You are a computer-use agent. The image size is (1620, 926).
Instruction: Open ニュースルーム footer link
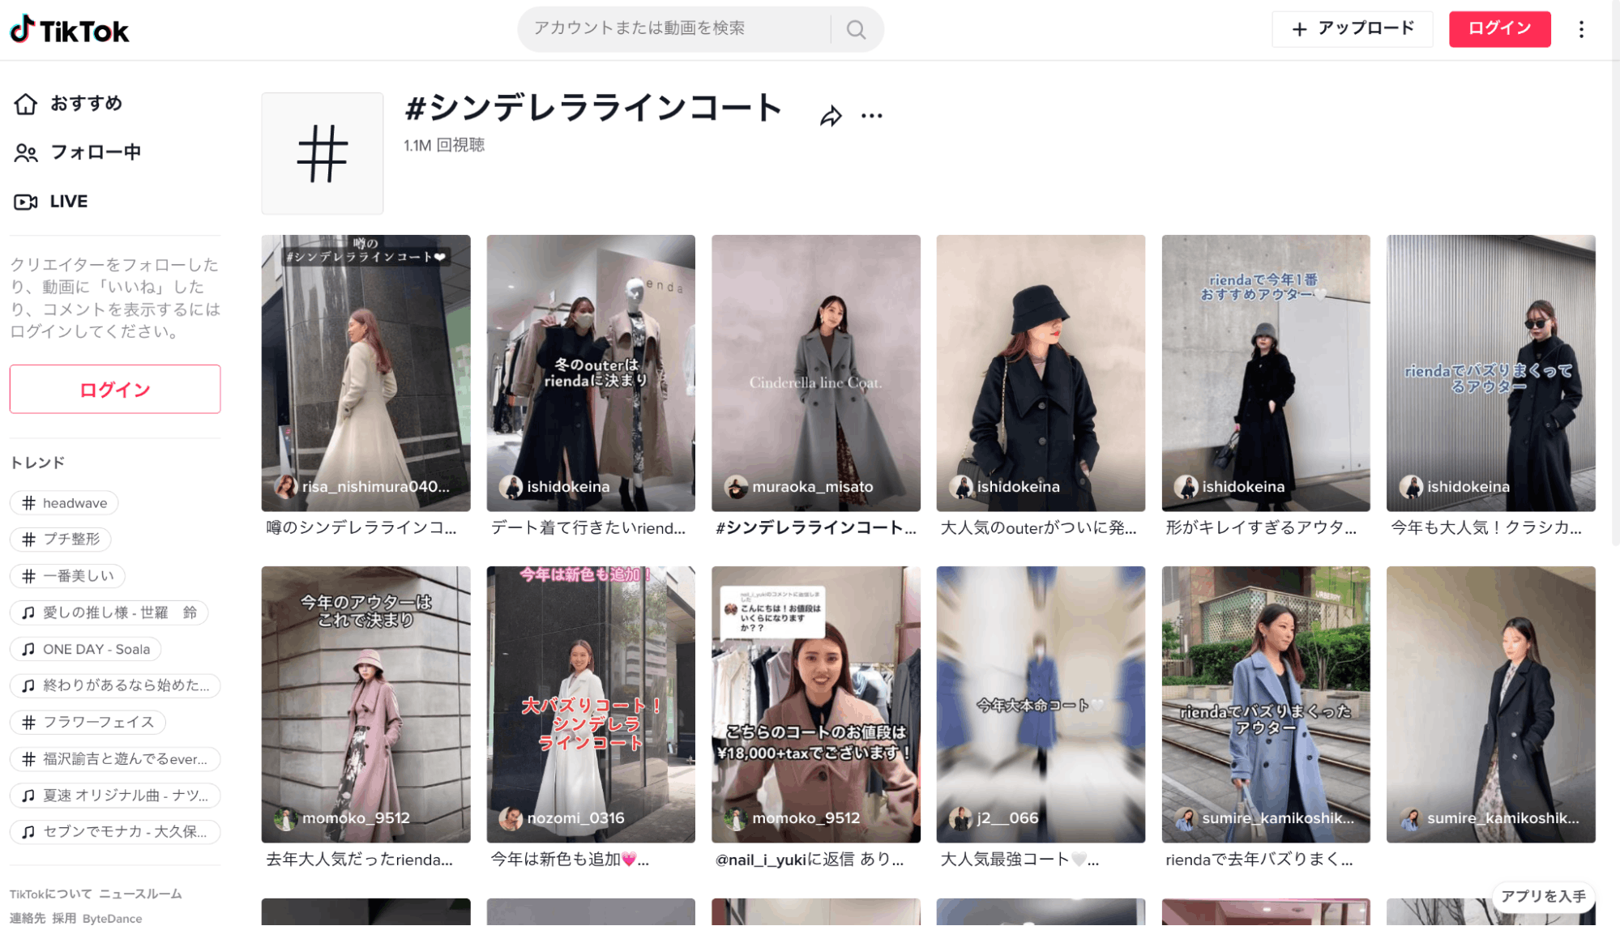140,894
